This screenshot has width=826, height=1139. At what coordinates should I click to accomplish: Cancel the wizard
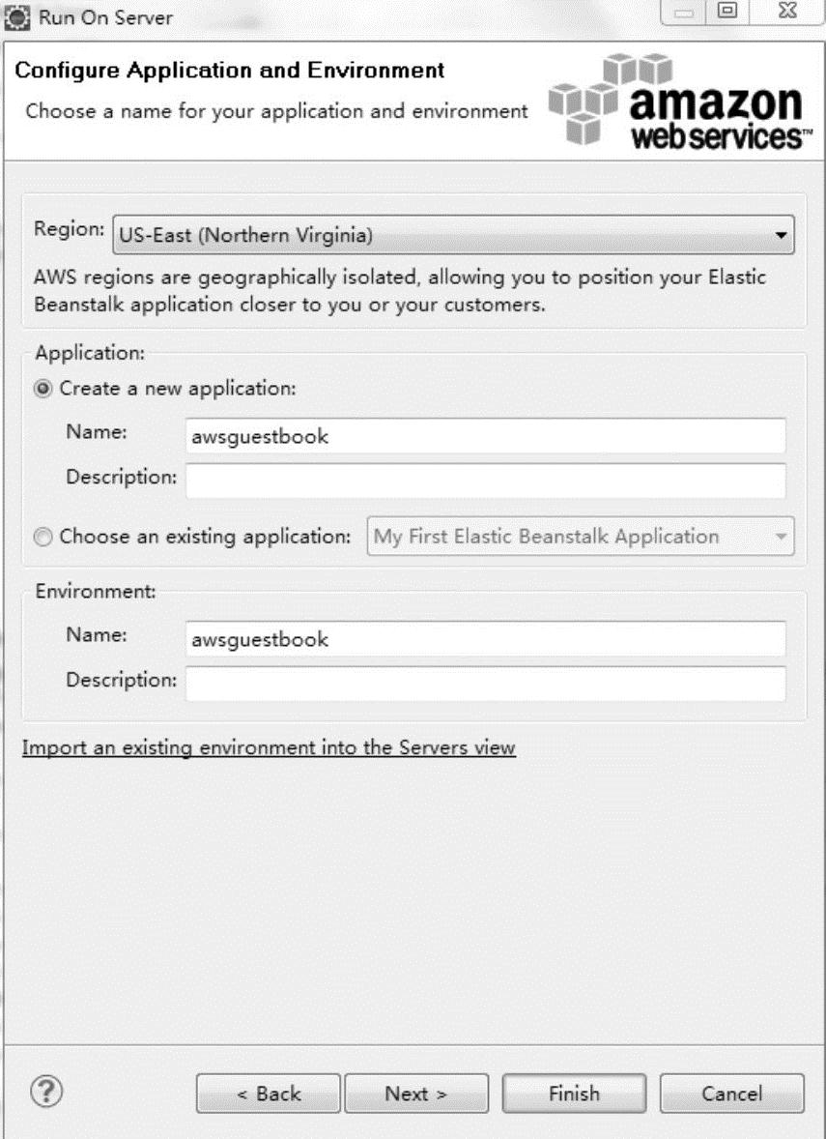pos(731,1094)
